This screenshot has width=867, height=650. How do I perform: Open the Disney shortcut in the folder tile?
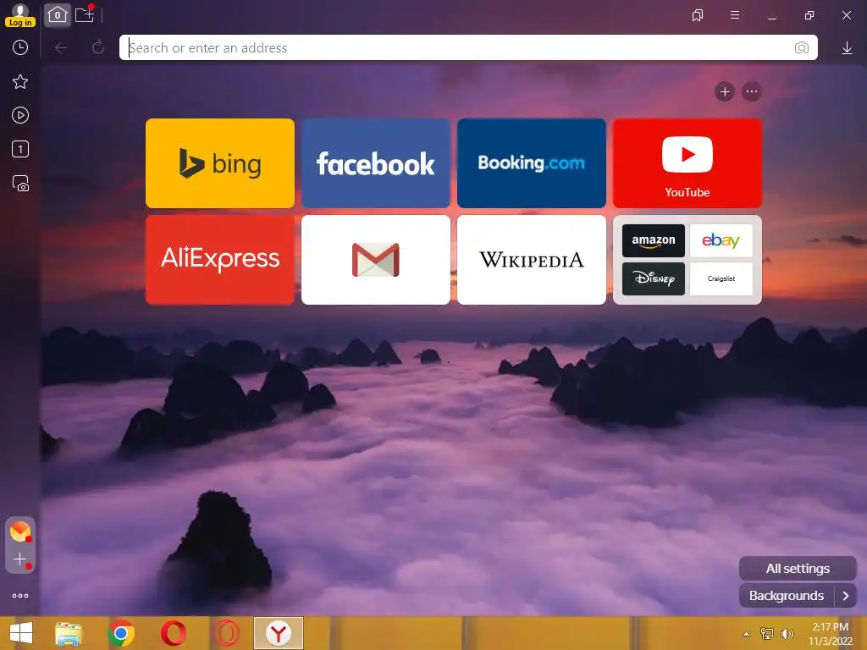653,278
